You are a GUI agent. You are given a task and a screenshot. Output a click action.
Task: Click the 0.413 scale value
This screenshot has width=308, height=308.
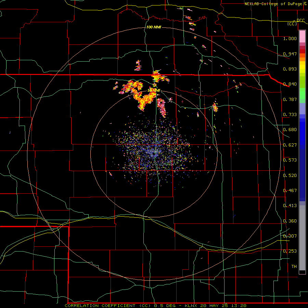290,206
